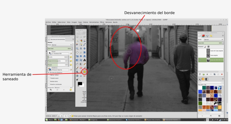231x124 pixels.
Task: Select the Fuzzy Select magic wand tool
Action: coord(77,41)
